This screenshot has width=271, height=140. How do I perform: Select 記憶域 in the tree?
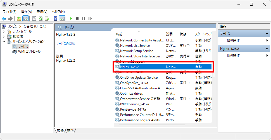18,36
